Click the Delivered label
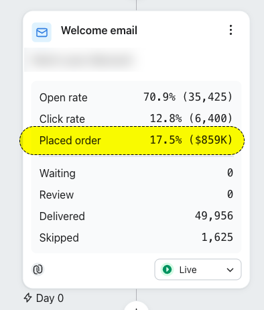The image size is (264, 310). coord(62,216)
